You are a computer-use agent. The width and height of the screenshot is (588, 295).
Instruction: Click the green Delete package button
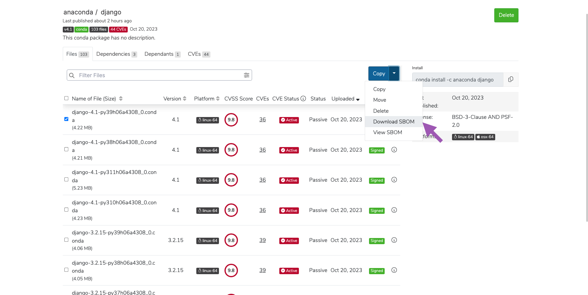506,15
